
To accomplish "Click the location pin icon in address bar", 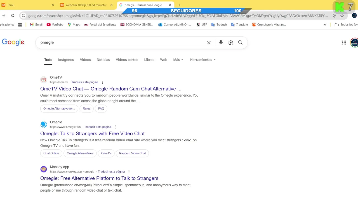I will coord(334,16).
